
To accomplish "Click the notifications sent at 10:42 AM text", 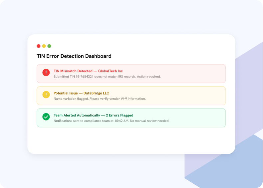I will 112,121.
